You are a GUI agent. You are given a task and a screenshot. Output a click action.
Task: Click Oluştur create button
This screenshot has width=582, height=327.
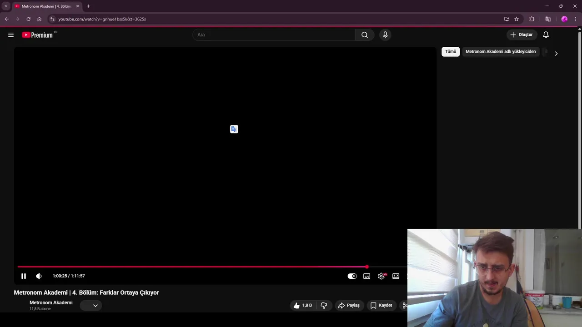pos(522,35)
